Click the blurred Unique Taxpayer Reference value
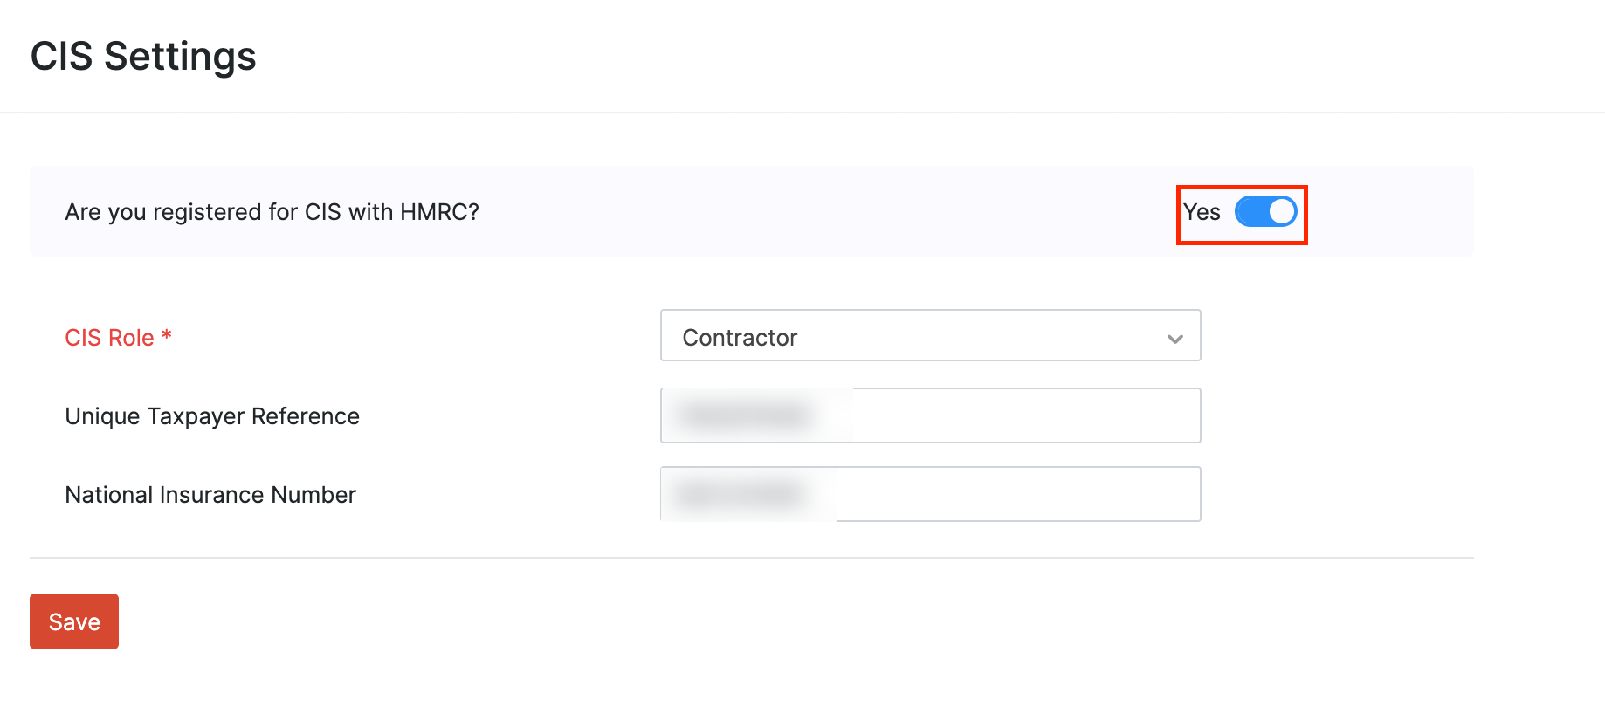 (747, 415)
